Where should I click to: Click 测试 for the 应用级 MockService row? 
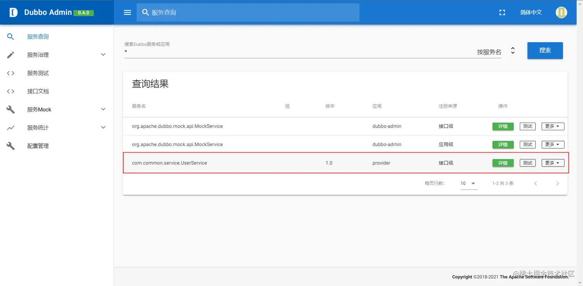(x=527, y=145)
